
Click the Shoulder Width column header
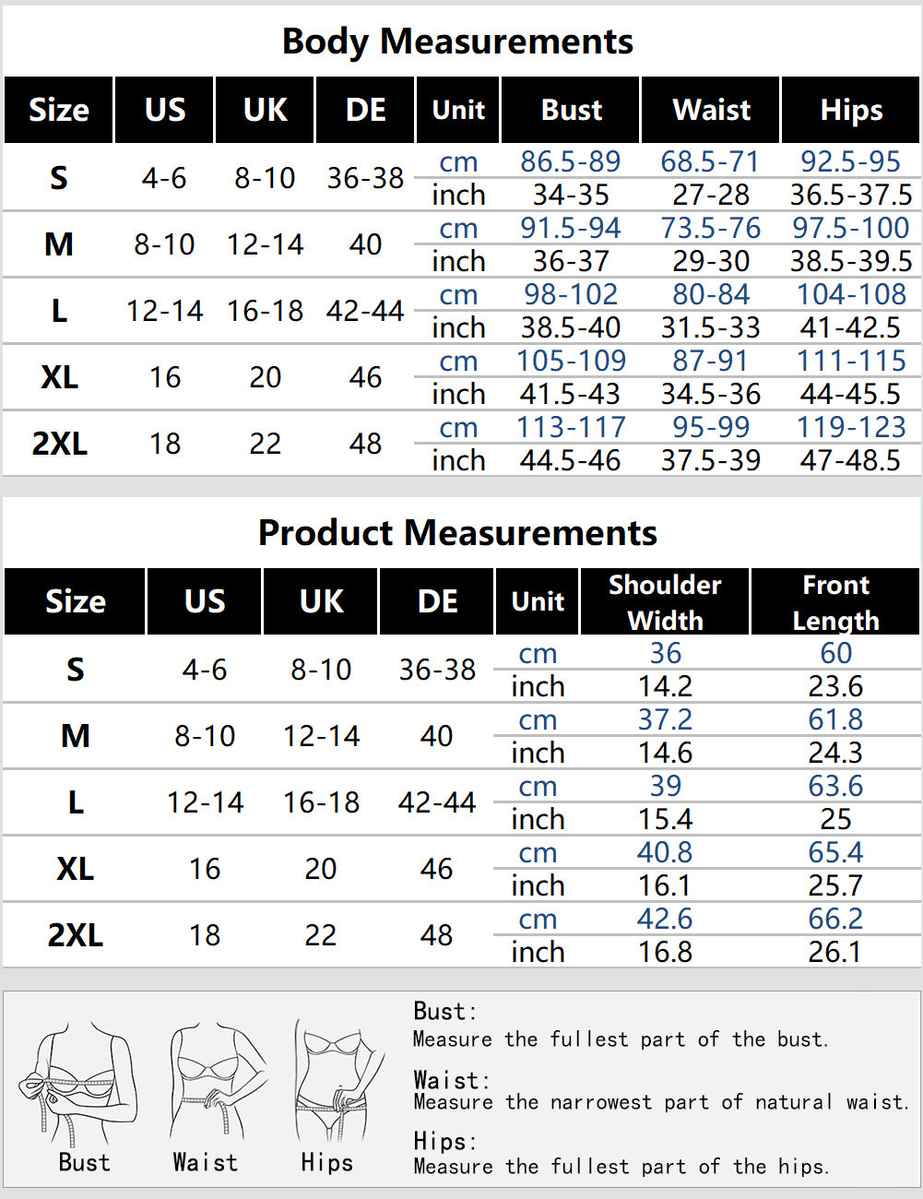tap(664, 601)
